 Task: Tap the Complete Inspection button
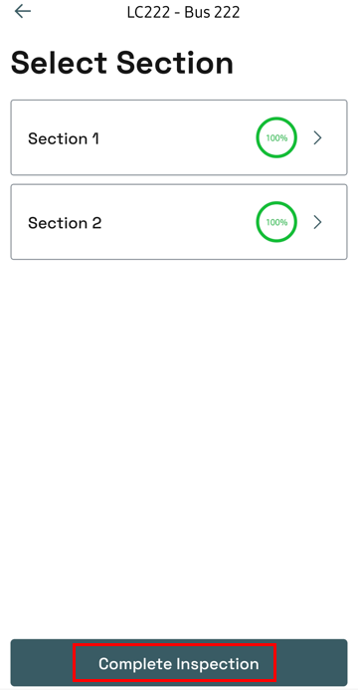[x=179, y=663]
